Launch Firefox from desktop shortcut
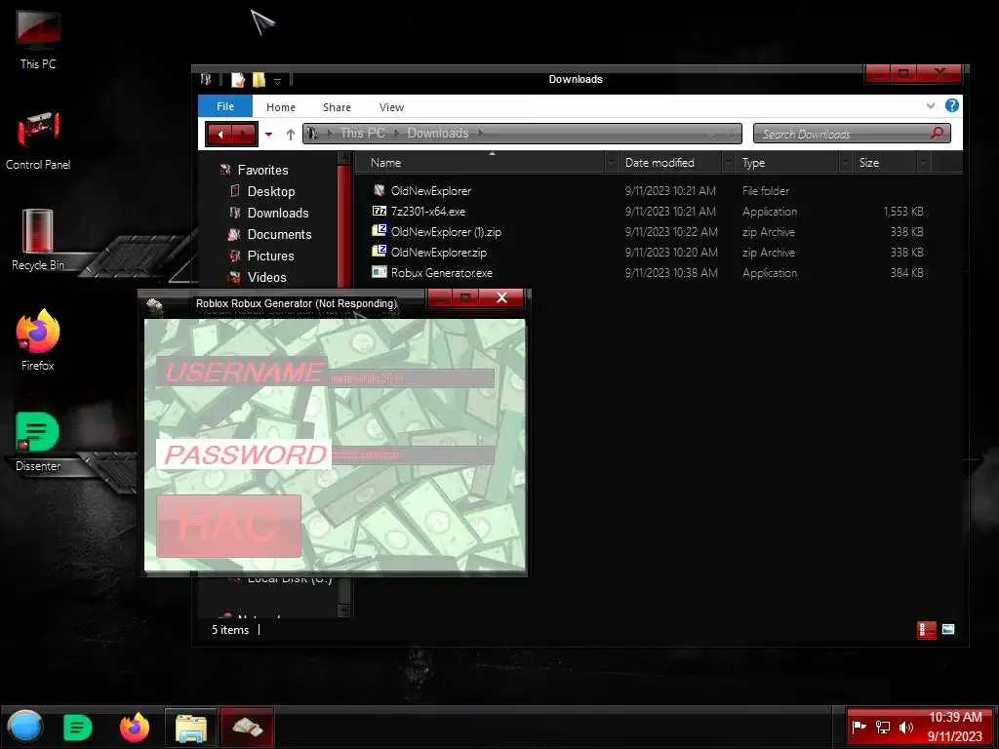The width and height of the screenshot is (999, 749). (38, 340)
